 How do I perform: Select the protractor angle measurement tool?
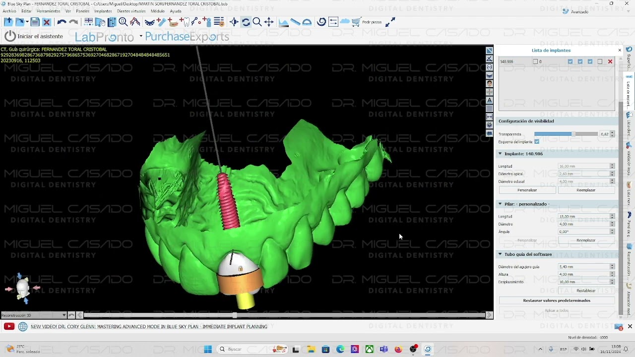pos(307,22)
